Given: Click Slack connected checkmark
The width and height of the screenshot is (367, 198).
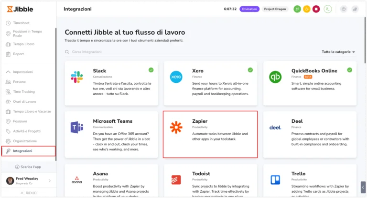Looking at the screenshot, I should (151, 70).
